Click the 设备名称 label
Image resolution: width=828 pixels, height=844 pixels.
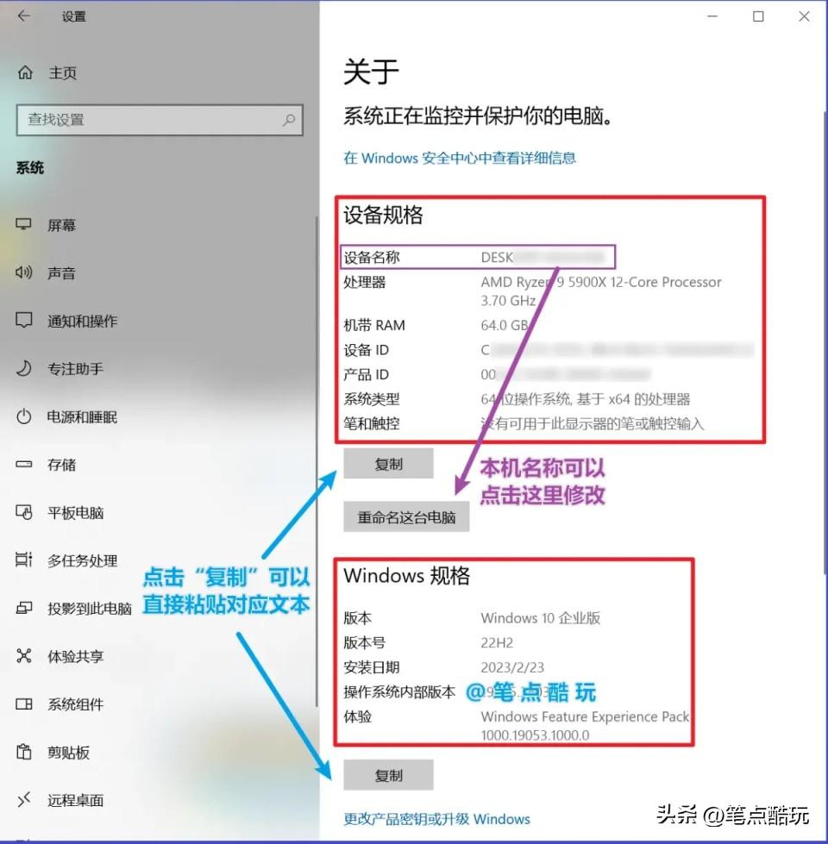coord(372,257)
